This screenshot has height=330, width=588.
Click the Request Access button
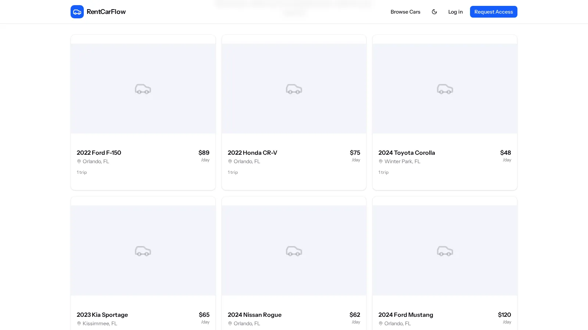click(x=494, y=12)
